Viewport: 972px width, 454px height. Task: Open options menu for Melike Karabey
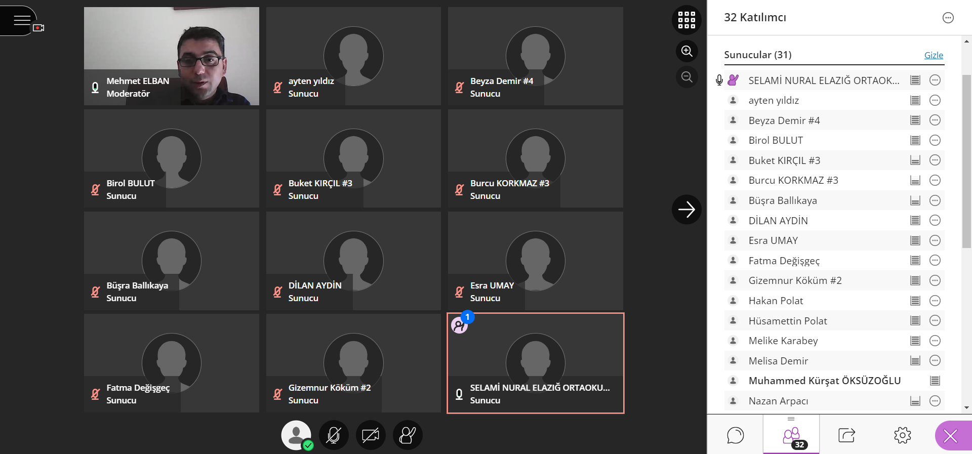(x=935, y=341)
